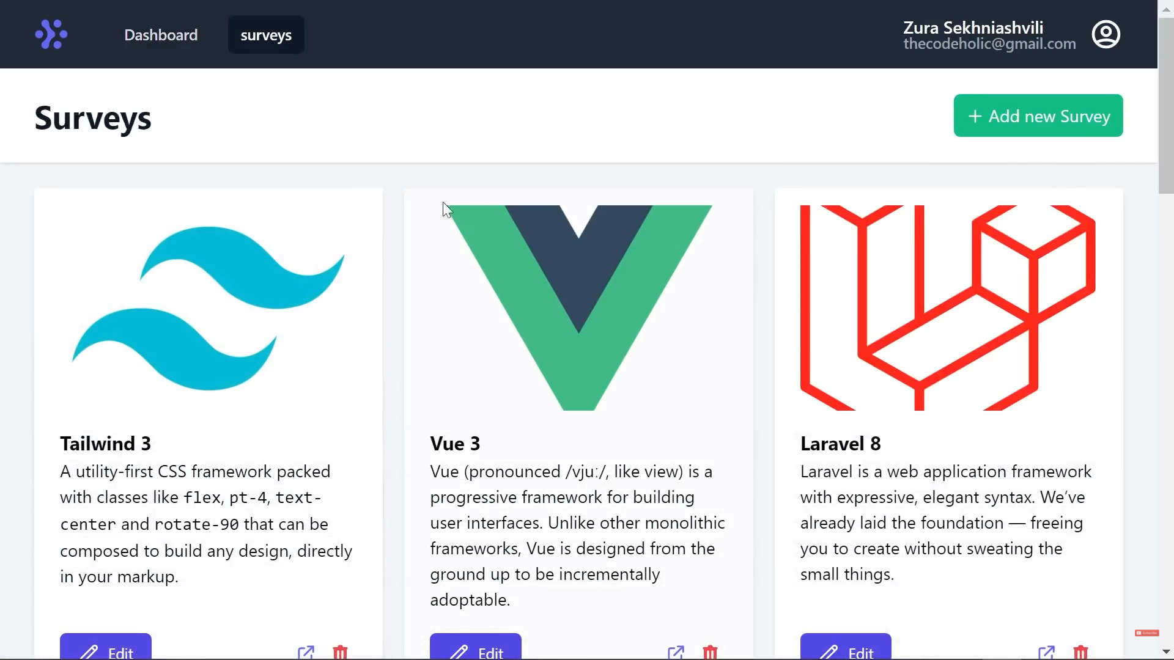Select the surveys navigation tab
Image resolution: width=1174 pixels, height=660 pixels.
266,35
